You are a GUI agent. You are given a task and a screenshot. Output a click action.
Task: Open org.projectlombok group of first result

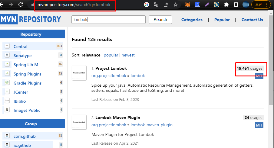109,76
